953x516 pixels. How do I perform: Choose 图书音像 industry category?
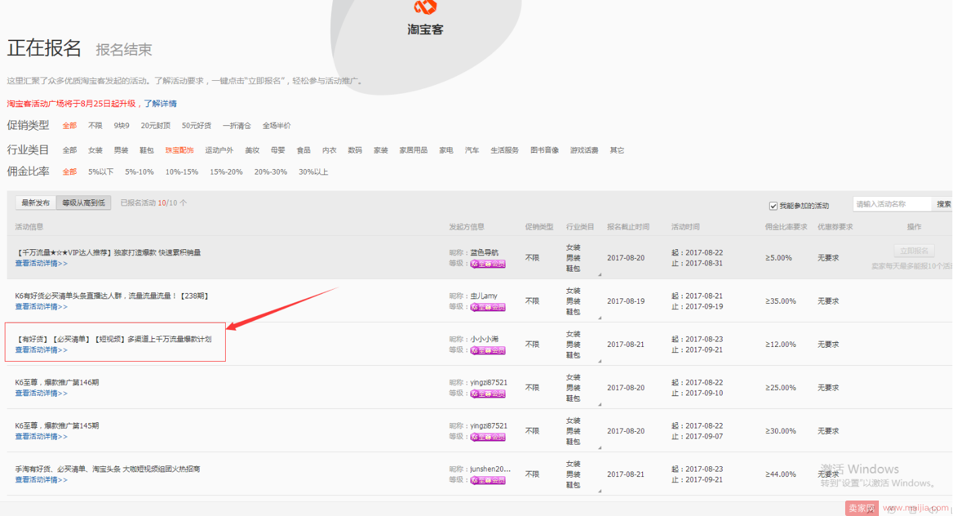(545, 150)
